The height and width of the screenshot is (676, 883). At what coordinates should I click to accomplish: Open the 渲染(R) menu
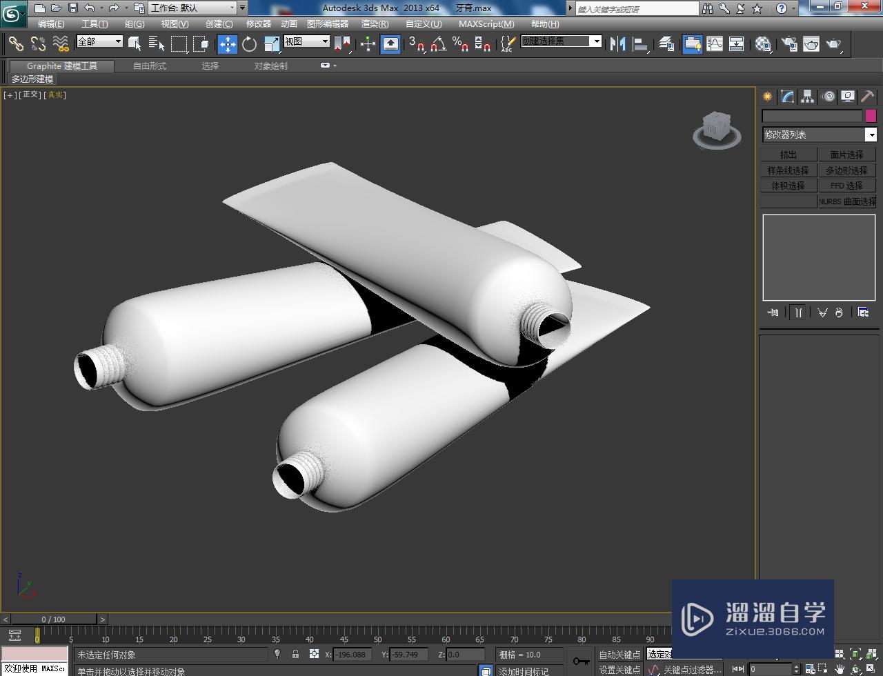(x=375, y=23)
